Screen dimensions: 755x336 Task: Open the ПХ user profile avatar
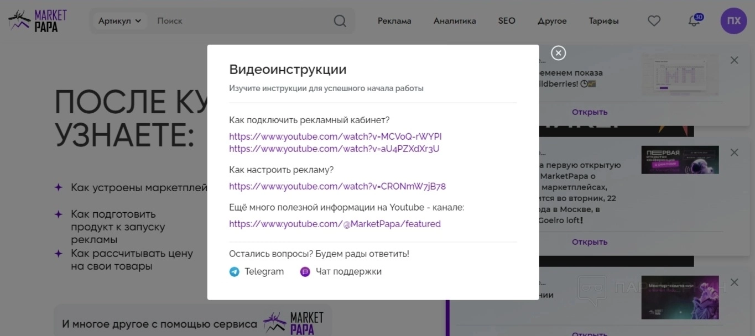[x=733, y=21]
